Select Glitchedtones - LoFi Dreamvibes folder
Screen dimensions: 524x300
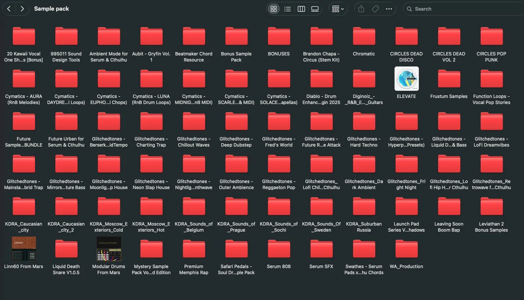(492, 122)
